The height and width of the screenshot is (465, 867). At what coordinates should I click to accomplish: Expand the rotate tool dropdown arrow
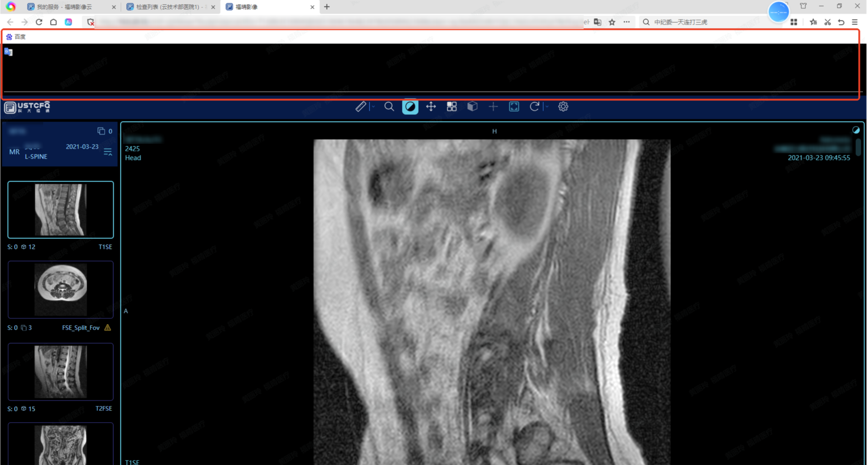[547, 107]
